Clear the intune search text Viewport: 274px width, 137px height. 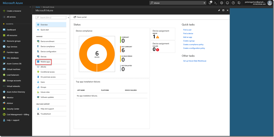[204, 3]
